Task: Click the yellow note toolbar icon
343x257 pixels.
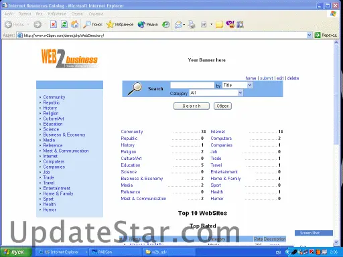Action: [x=219, y=24]
